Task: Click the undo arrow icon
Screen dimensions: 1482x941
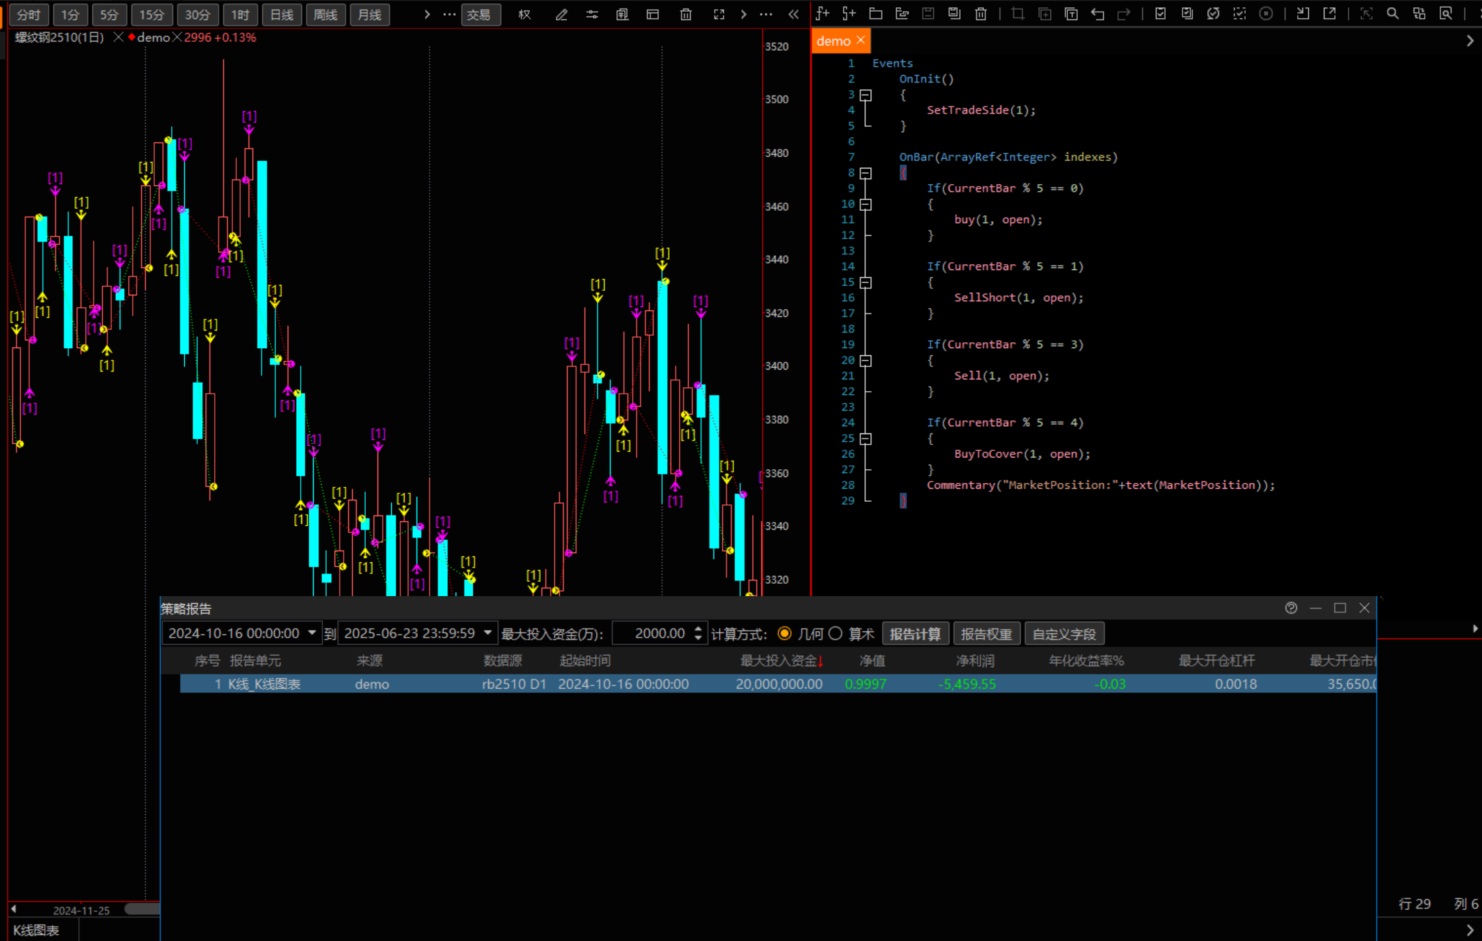Action: (1097, 14)
